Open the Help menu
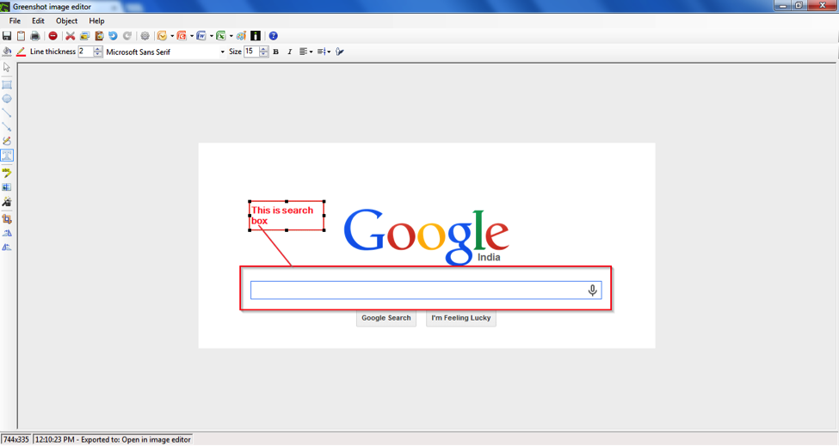 tap(97, 21)
